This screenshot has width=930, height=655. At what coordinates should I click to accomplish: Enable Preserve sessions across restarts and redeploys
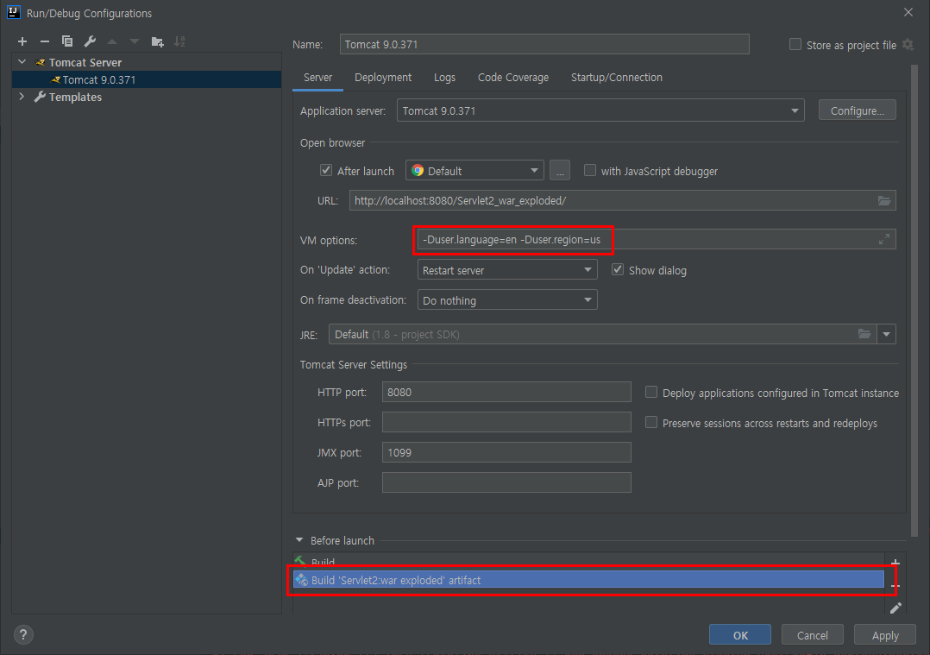pyautogui.click(x=651, y=423)
